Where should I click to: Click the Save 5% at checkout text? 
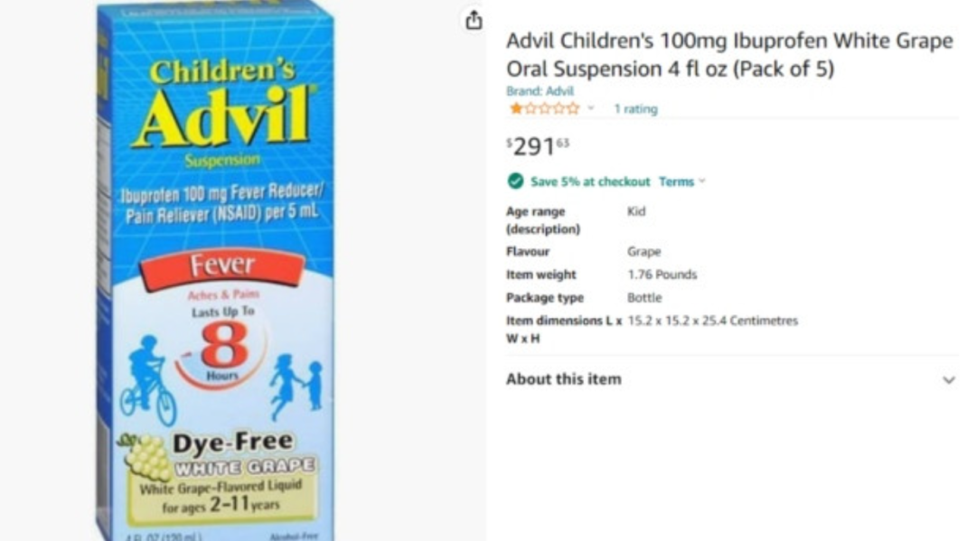click(589, 182)
